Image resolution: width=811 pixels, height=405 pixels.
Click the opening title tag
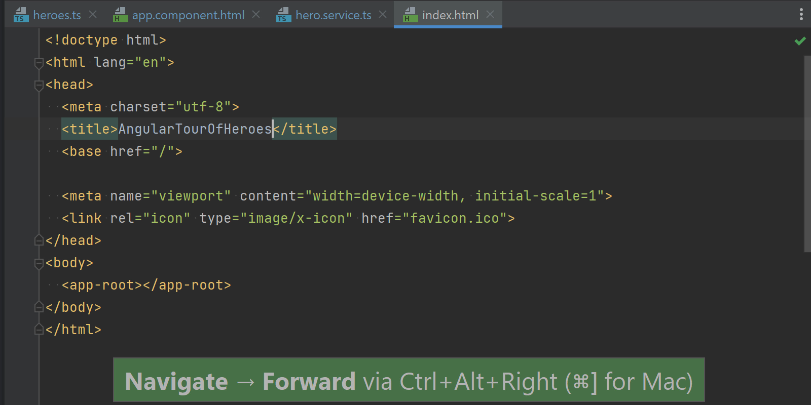click(90, 129)
